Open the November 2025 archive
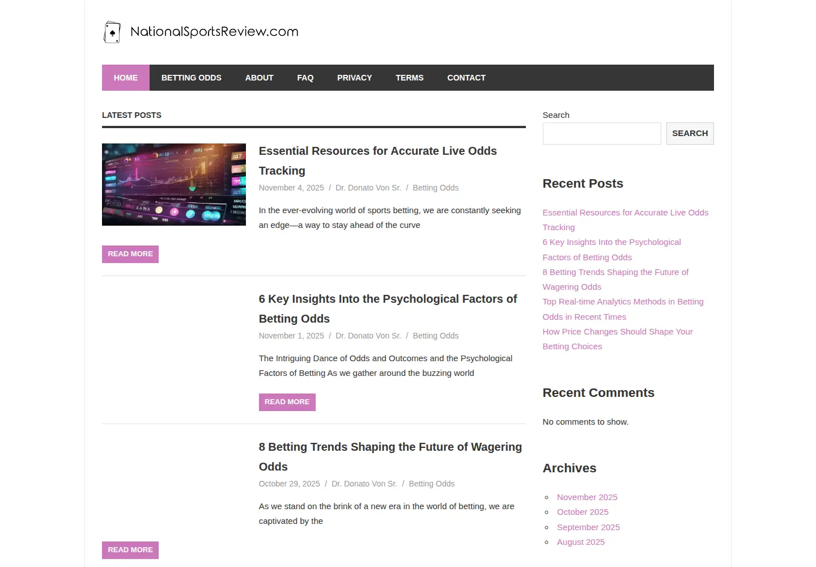 tap(587, 497)
